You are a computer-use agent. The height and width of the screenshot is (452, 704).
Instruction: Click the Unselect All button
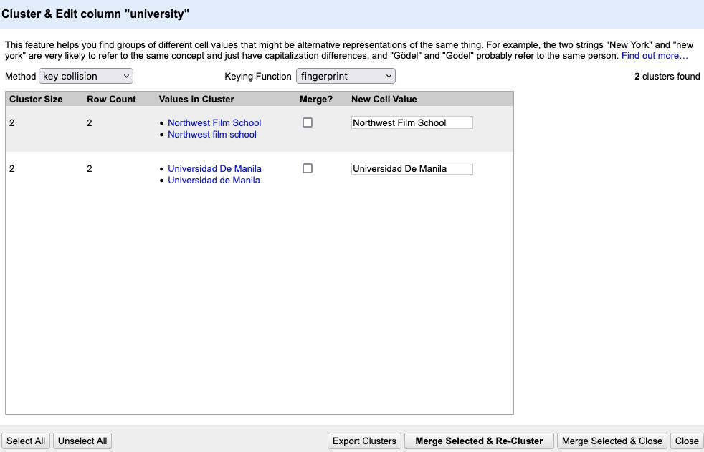point(82,441)
